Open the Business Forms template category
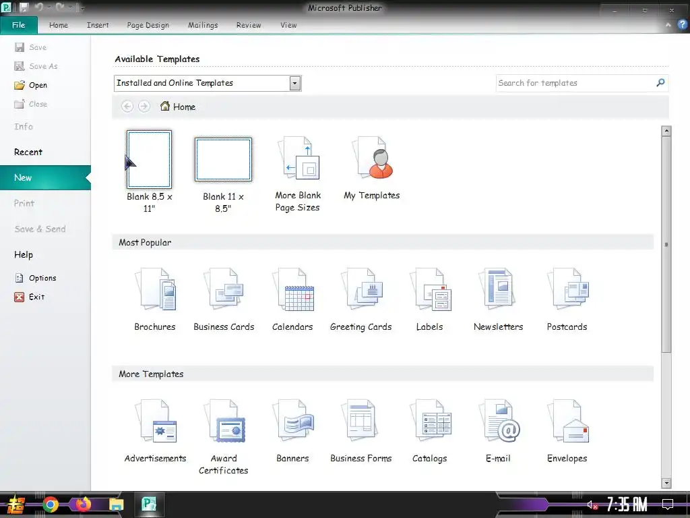 click(361, 431)
